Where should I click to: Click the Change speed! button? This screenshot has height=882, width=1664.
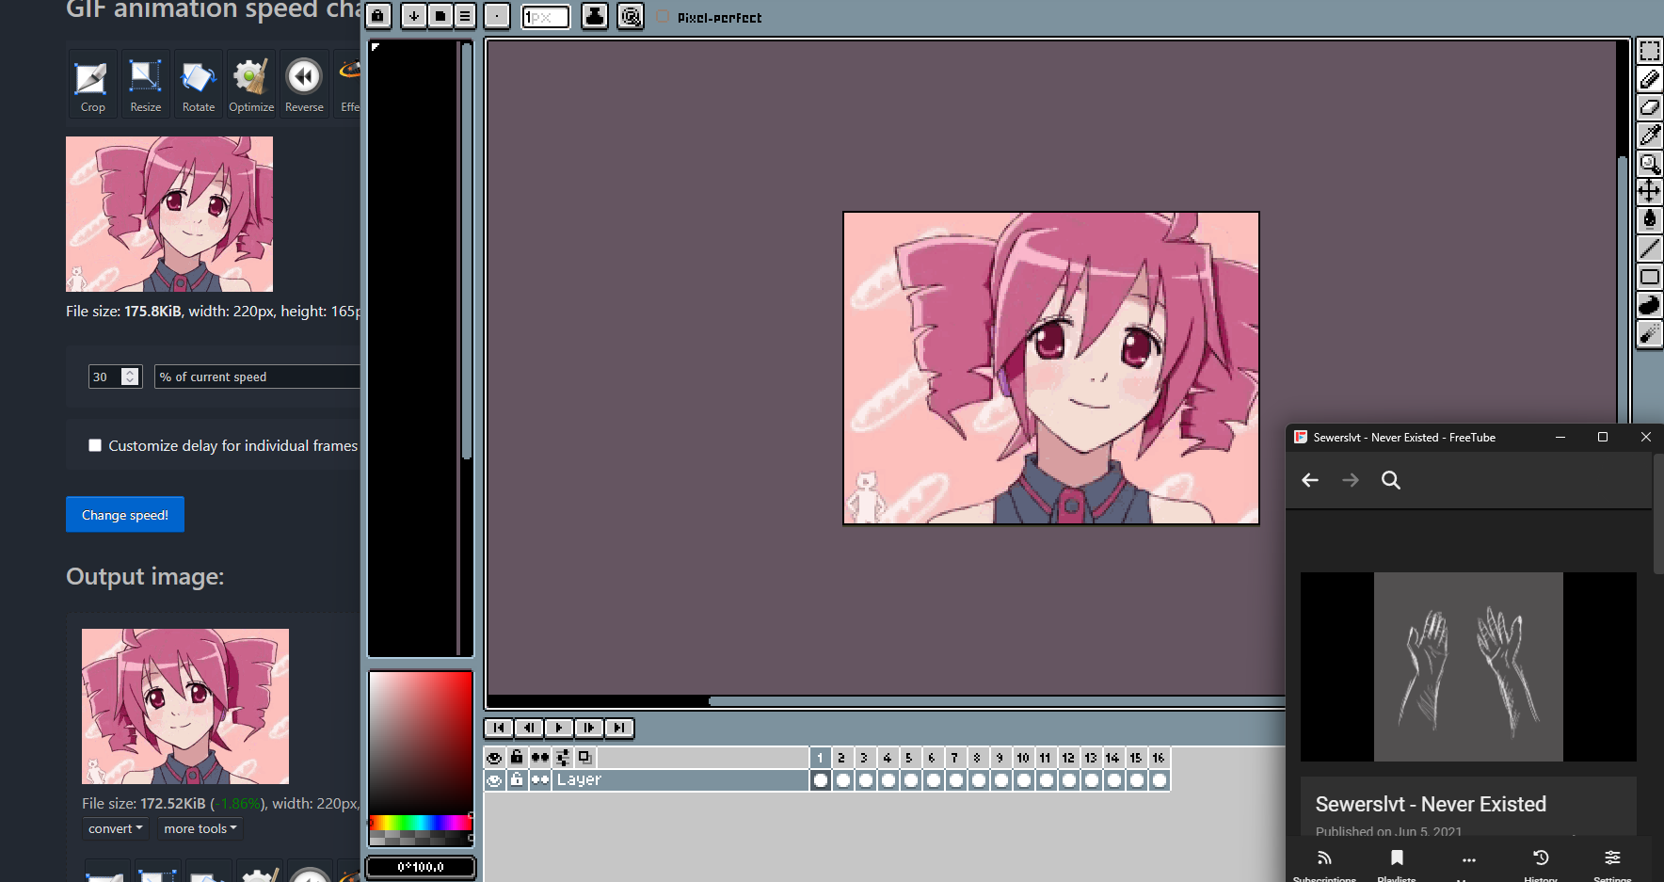[x=125, y=515]
